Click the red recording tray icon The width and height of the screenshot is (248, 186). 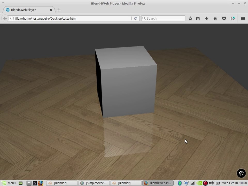pyautogui.click(x=205, y=183)
